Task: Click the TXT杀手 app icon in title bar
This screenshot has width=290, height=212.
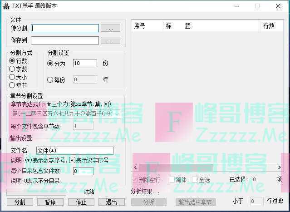Action: pyautogui.click(x=5, y=6)
